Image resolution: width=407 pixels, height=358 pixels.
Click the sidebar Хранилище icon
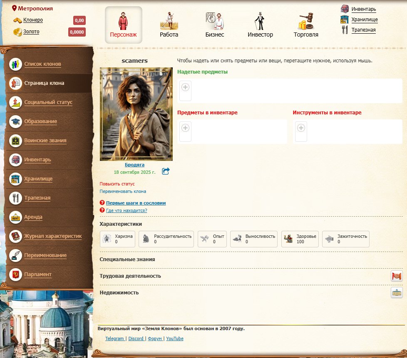click(15, 179)
